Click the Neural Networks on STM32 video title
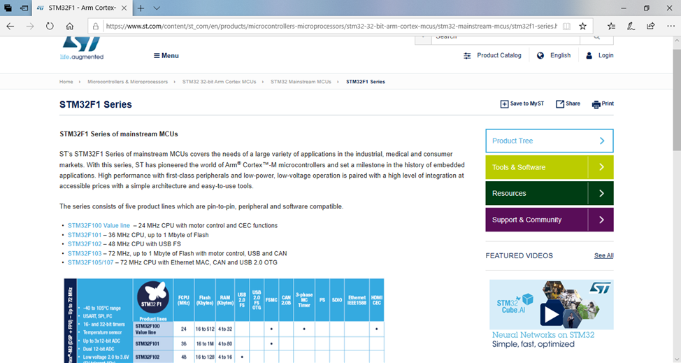681x363 pixels. pos(543,335)
